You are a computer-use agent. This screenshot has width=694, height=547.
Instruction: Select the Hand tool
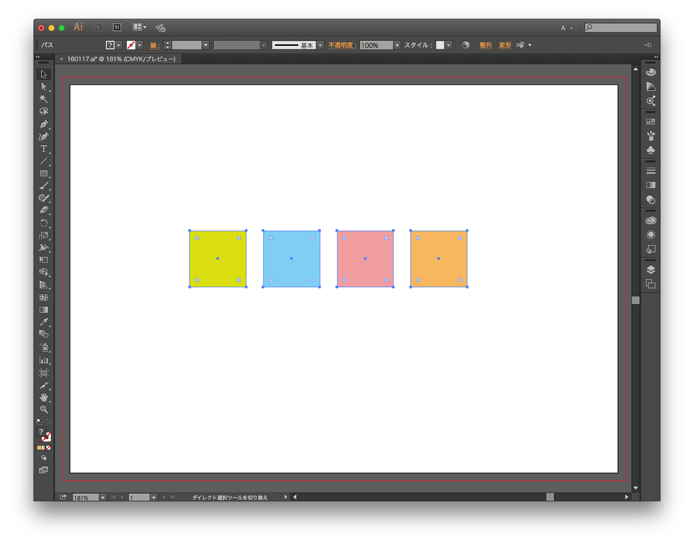[44, 397]
